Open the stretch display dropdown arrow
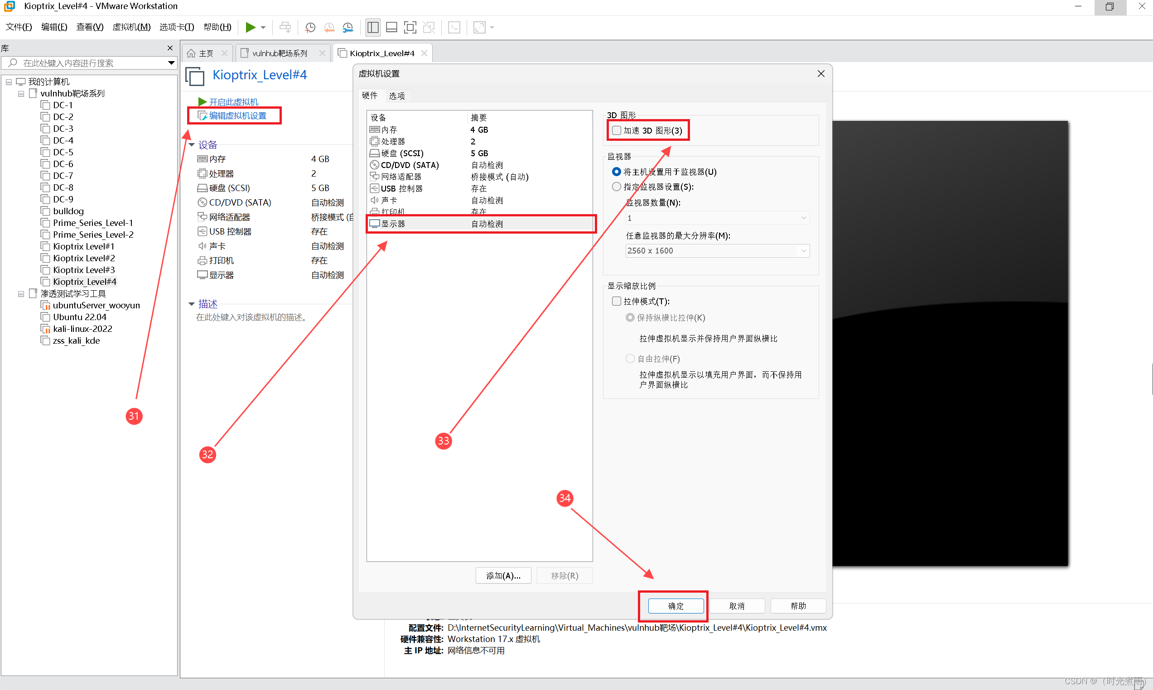1153x690 pixels. pyautogui.click(x=492, y=28)
